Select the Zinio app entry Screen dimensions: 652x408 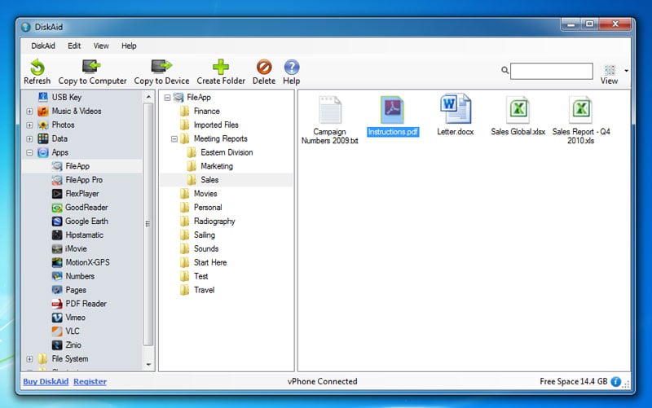point(67,344)
